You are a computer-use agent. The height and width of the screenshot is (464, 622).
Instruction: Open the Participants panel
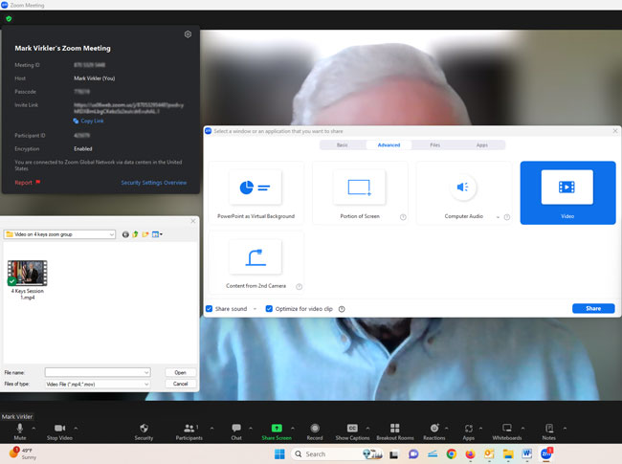(189, 428)
